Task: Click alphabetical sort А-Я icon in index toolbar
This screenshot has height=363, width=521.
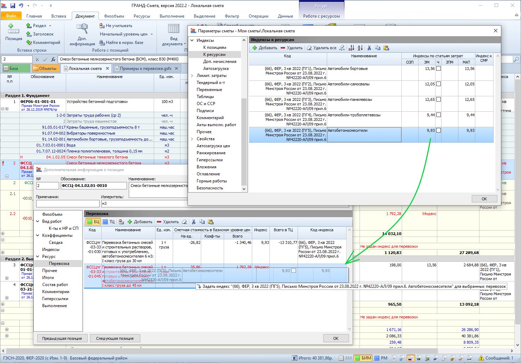Action: [x=360, y=48]
